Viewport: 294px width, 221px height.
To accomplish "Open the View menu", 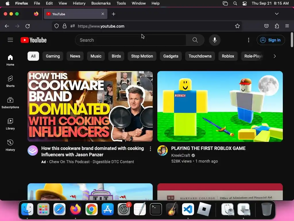I will click(63, 3).
